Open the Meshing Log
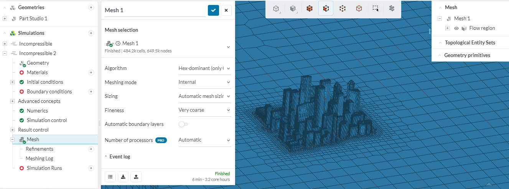 (40, 158)
